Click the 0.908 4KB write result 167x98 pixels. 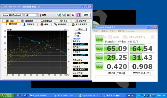(x=142, y=66)
